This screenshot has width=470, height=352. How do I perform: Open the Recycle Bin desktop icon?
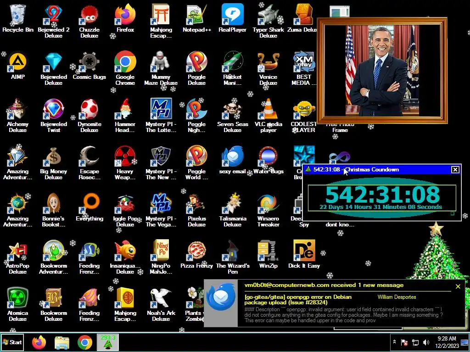[x=18, y=18]
